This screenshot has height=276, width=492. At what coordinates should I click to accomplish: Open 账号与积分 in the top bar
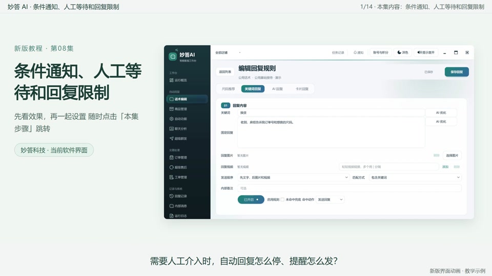pos(381,53)
